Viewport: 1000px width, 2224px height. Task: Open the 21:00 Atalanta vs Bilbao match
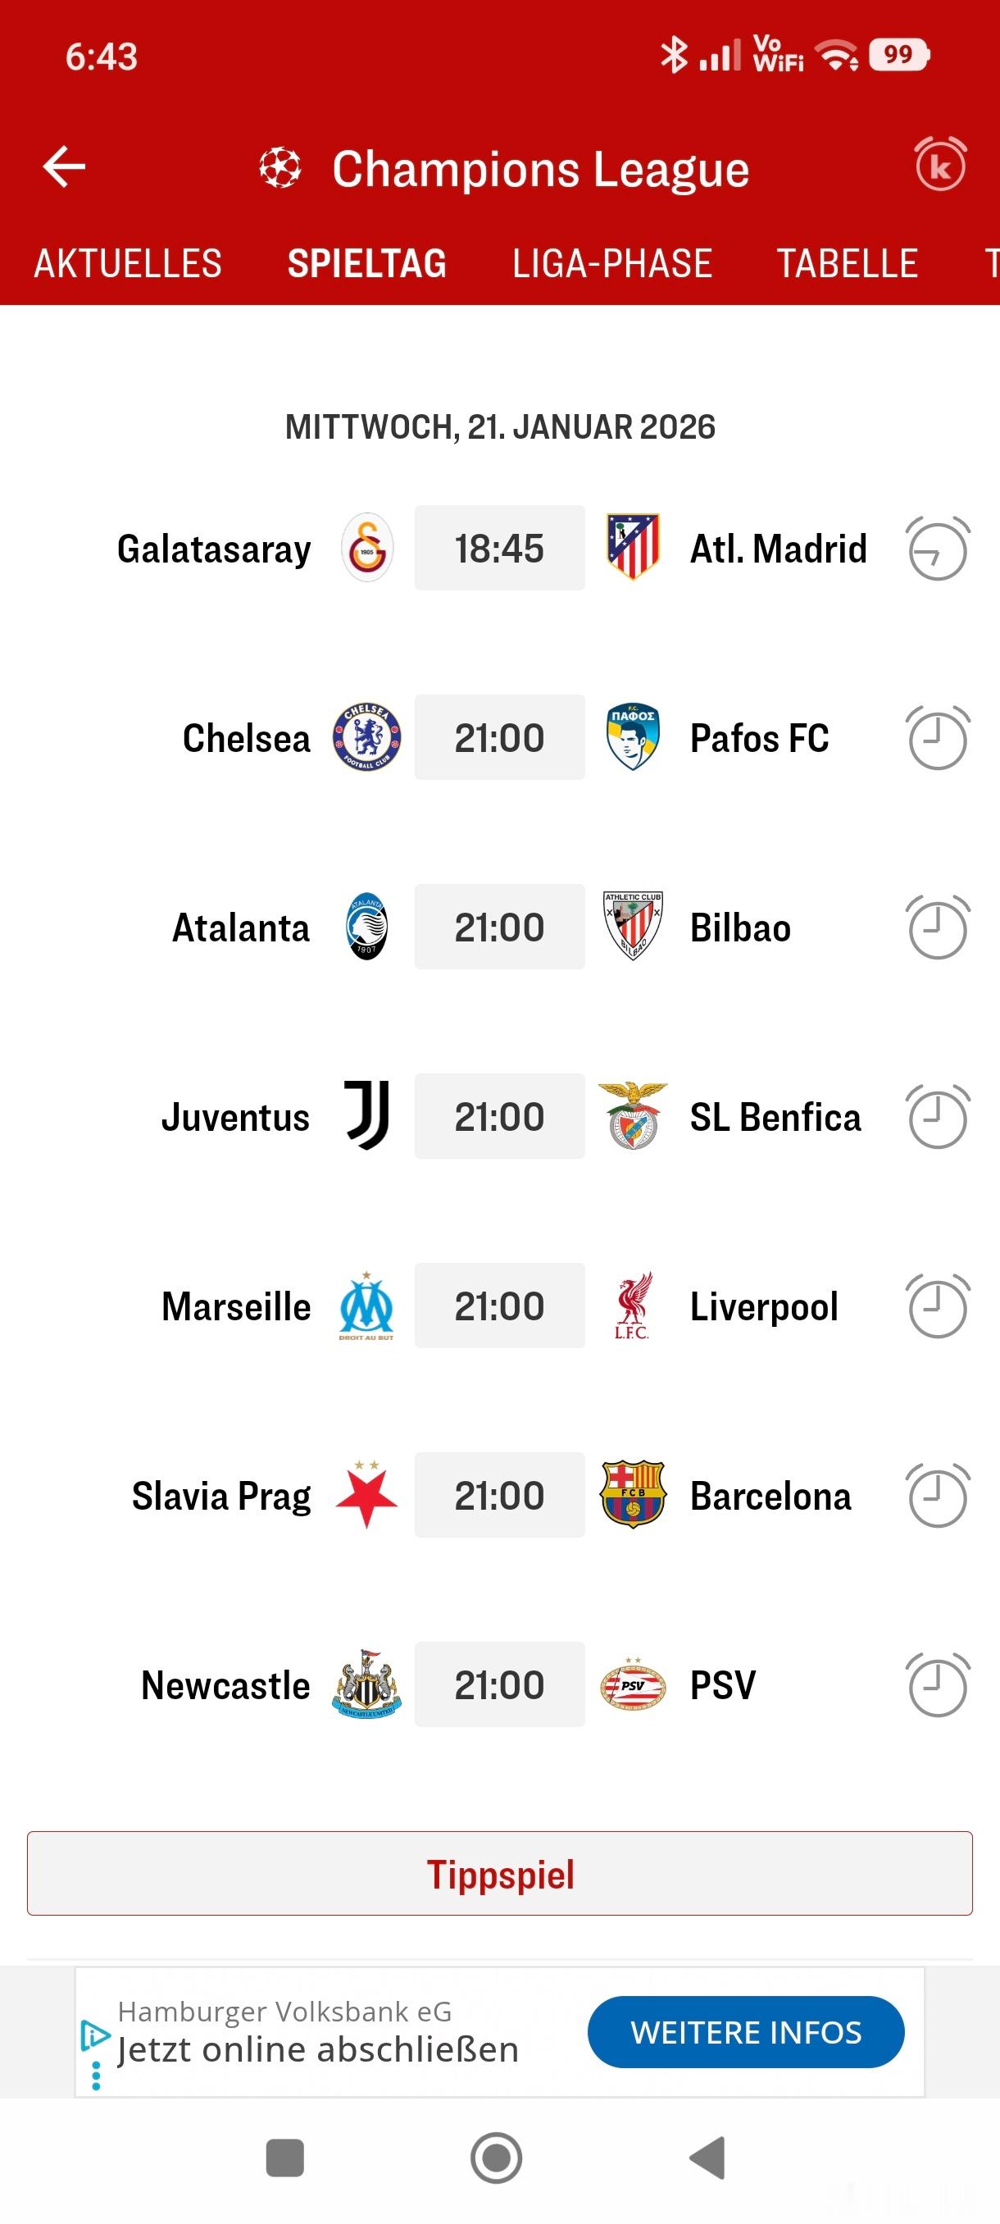pyautogui.click(x=499, y=927)
